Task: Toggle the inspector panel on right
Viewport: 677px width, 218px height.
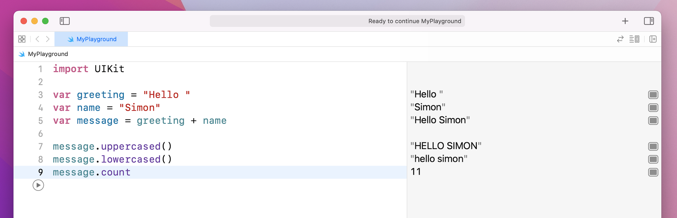Action: pyautogui.click(x=649, y=21)
